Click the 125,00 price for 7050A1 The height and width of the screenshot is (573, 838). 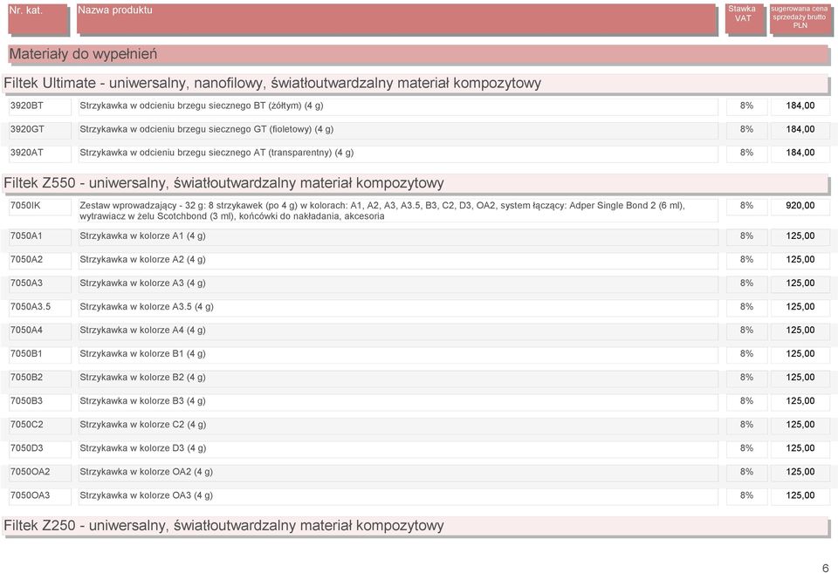pyautogui.click(x=800, y=236)
